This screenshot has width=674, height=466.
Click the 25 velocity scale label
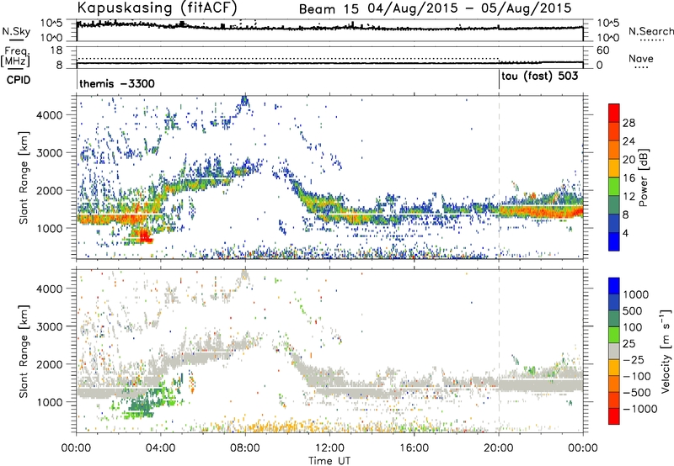(629, 344)
